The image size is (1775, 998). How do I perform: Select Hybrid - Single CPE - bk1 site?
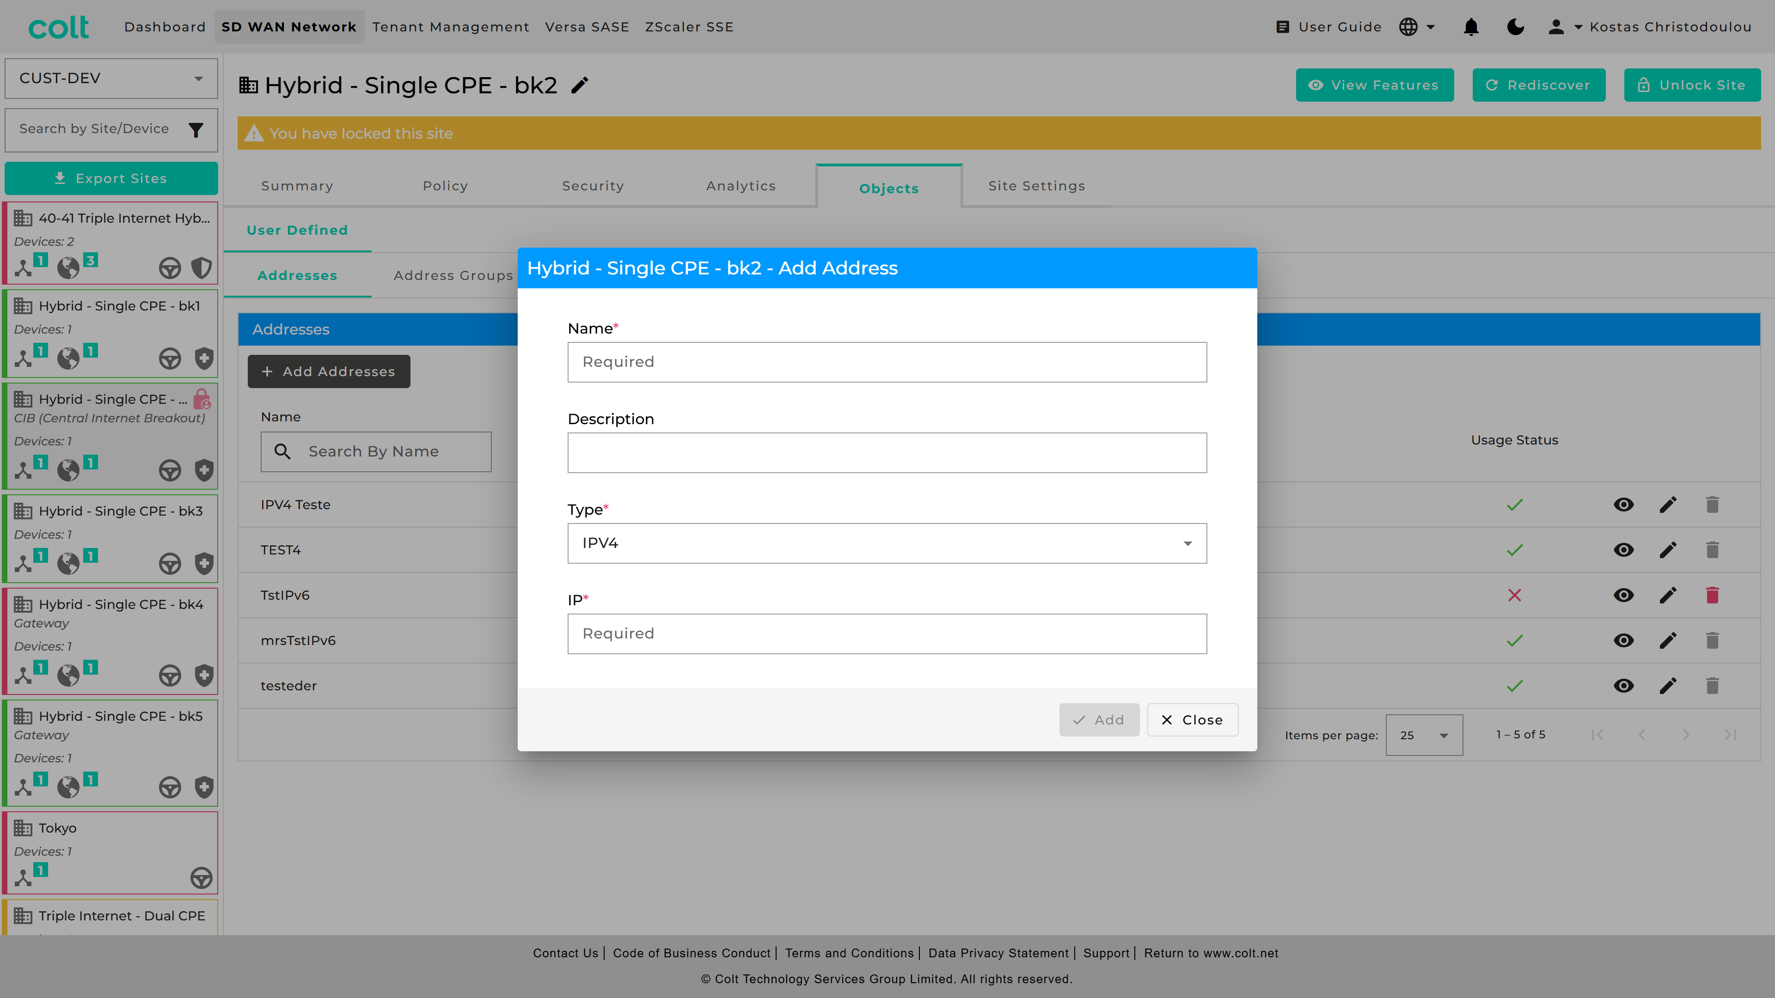tap(111, 333)
